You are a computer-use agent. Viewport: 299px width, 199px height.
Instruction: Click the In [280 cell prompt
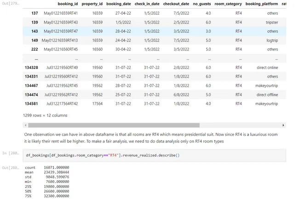[11, 153]
